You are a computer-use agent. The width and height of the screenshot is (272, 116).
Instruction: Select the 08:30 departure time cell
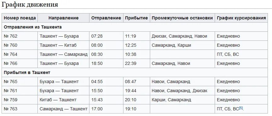pos(106,54)
